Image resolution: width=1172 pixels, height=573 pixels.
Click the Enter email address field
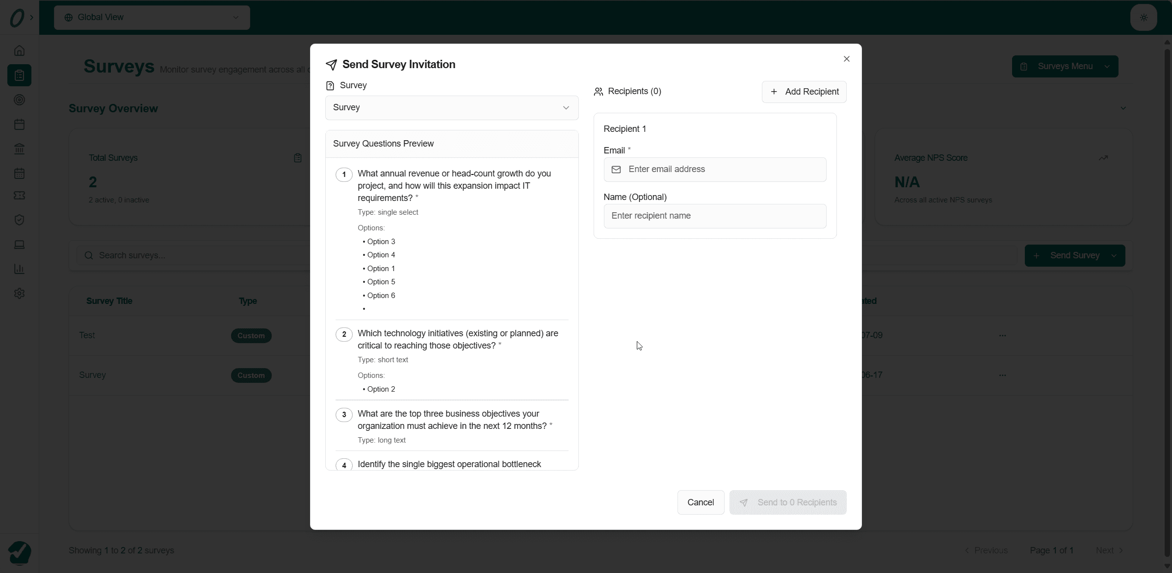(714, 169)
